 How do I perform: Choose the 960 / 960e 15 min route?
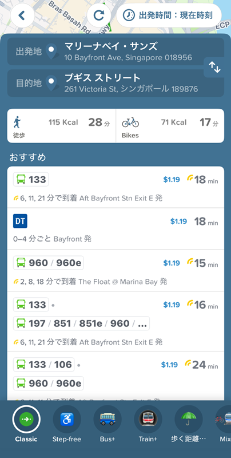tap(115, 271)
